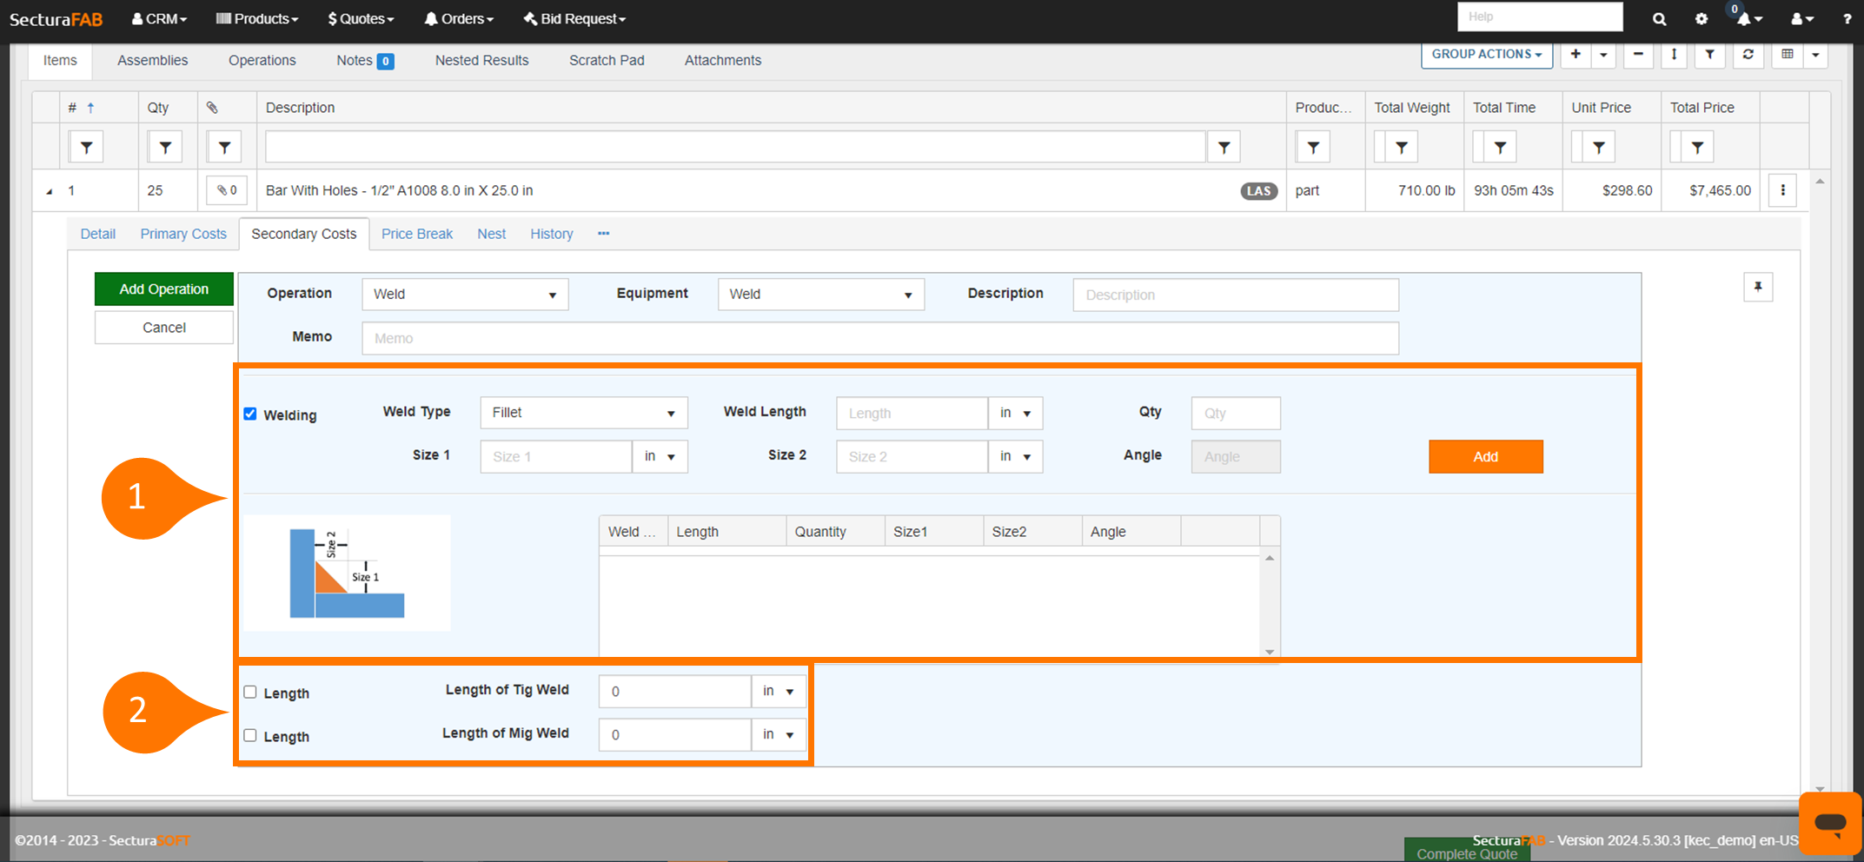Viewport: 1864px width, 862px height.
Task: Click the magnifier search icon in header
Action: click(1659, 19)
